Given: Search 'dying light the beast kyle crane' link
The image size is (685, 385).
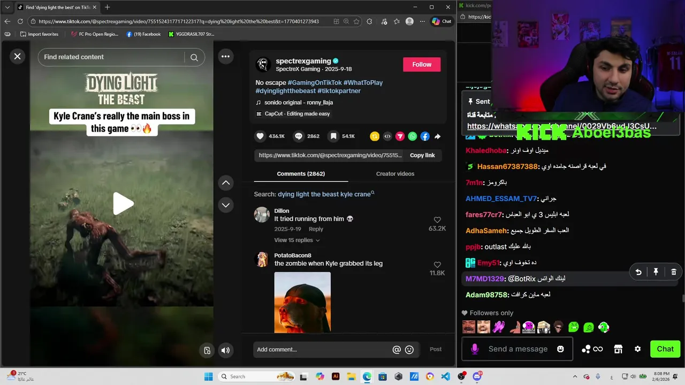Looking at the screenshot, I should 326,194.
